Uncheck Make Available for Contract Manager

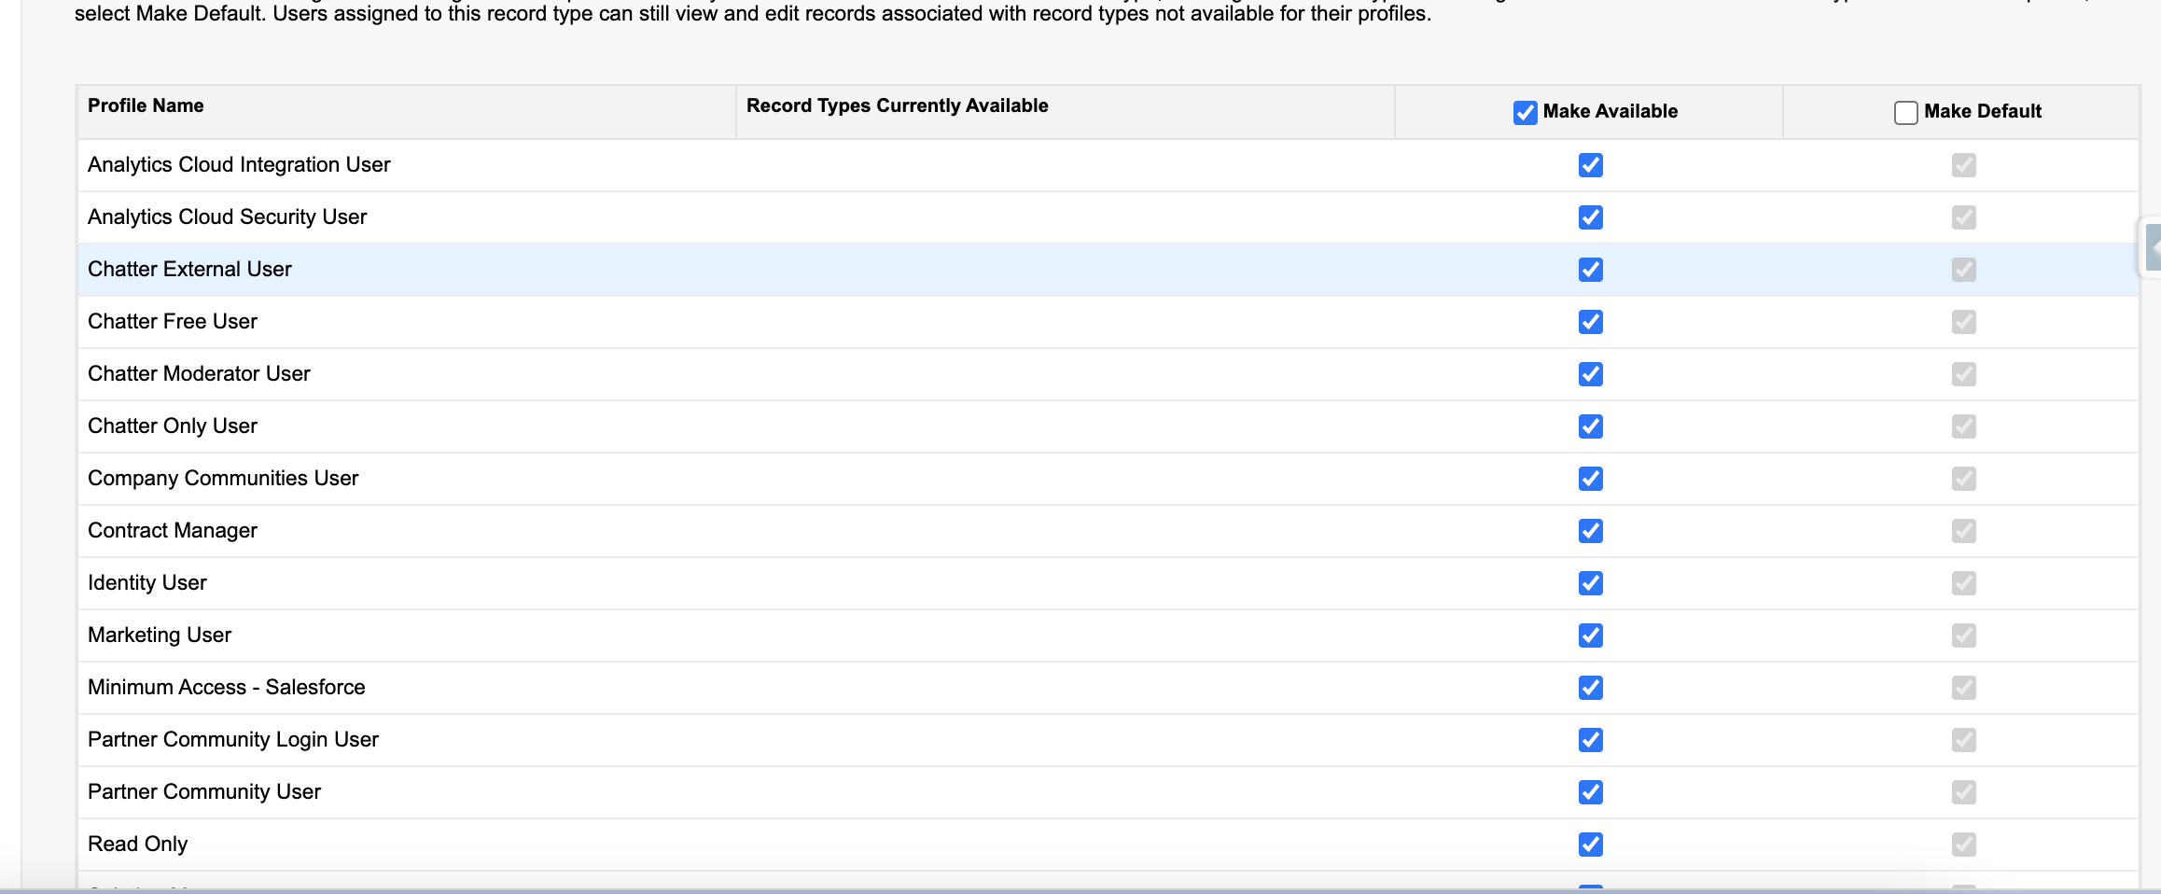pyautogui.click(x=1590, y=531)
